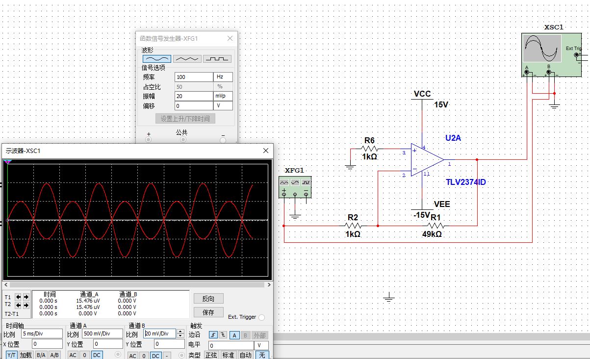Image resolution: width=590 pixels, height=359 pixels.
Task: Invert channel B with minus button
Action: coord(167,356)
